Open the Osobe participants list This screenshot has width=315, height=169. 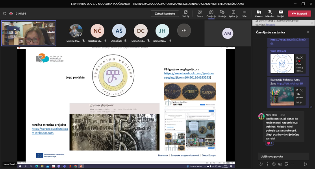(200, 13)
